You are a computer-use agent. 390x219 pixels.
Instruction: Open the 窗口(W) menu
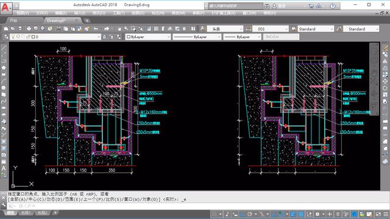(249, 13)
